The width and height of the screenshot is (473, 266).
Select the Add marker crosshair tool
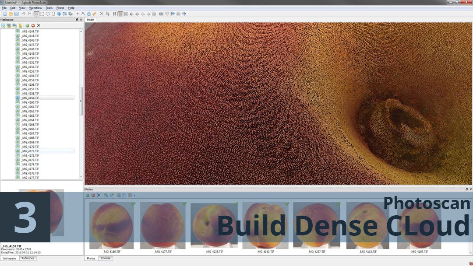tap(78, 14)
